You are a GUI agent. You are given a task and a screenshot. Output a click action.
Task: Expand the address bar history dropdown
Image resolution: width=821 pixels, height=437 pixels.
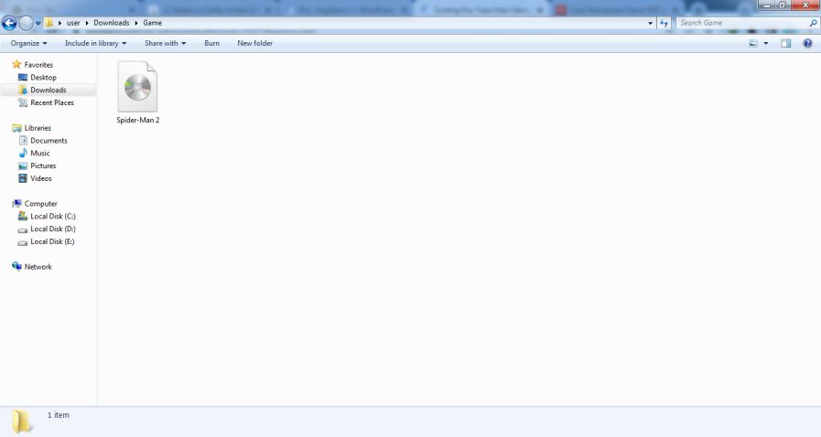click(x=651, y=23)
